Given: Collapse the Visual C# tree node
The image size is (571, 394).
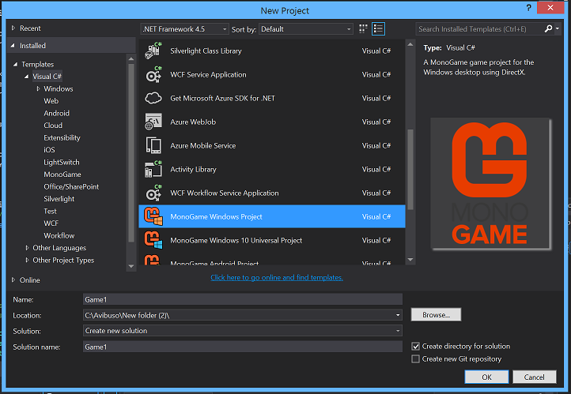Looking at the screenshot, I should click(x=26, y=77).
